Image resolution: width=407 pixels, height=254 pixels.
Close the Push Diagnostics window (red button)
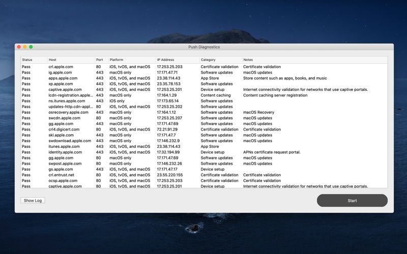(x=19, y=47)
